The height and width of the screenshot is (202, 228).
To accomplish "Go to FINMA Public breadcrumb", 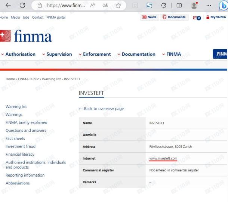I will click(x=28, y=79).
